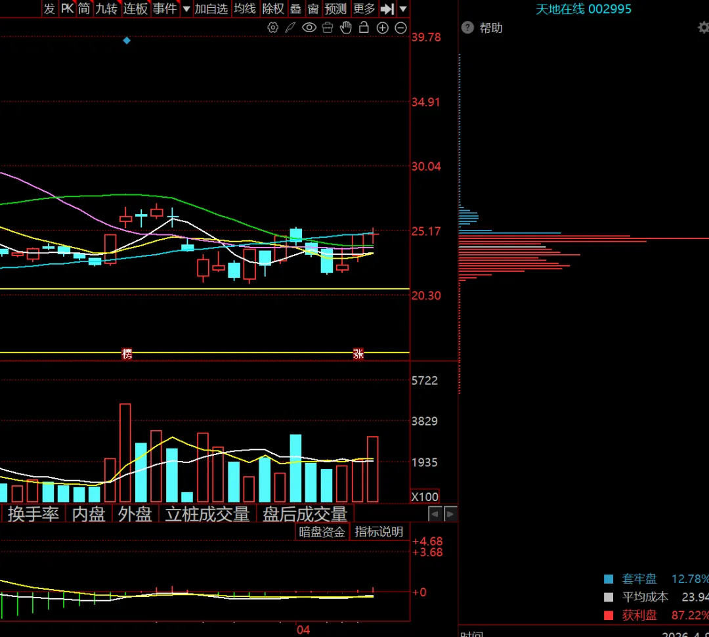Click the 窗 window button

click(x=313, y=9)
